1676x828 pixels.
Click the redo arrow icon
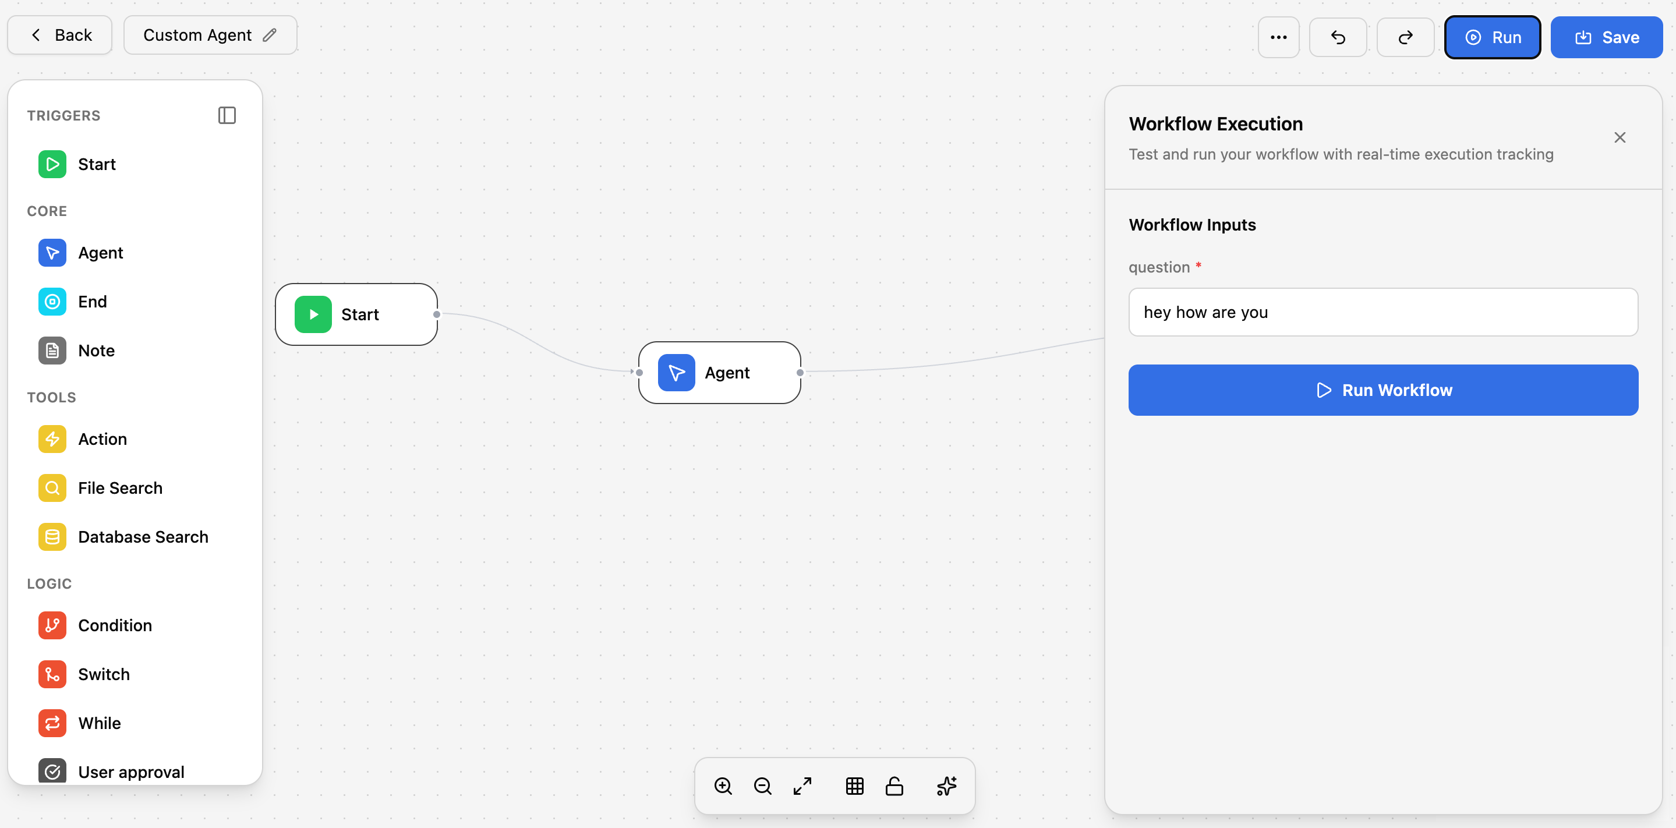(1405, 37)
